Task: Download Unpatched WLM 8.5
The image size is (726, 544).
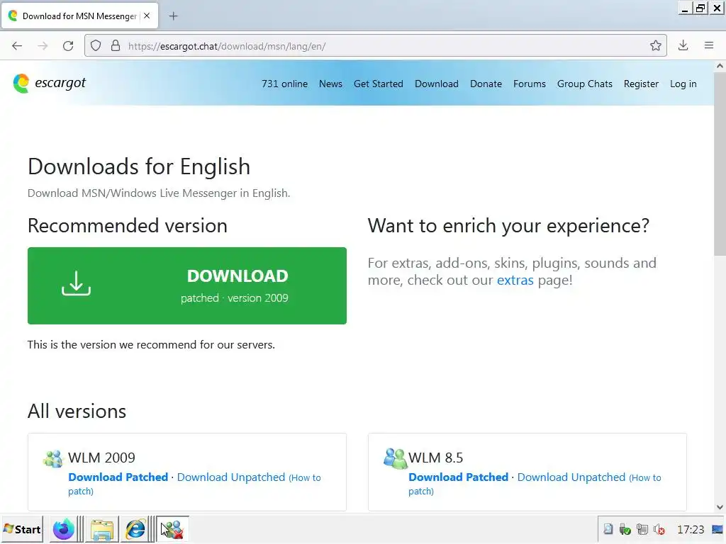Action: click(x=571, y=477)
